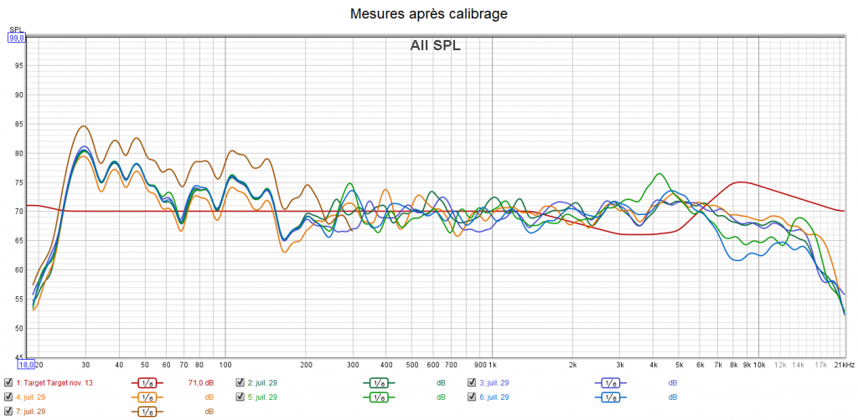This screenshot has width=858, height=420.
Task: Click the dark green 1/6 smoothing icon for trace 2
Action: pyautogui.click(x=379, y=382)
